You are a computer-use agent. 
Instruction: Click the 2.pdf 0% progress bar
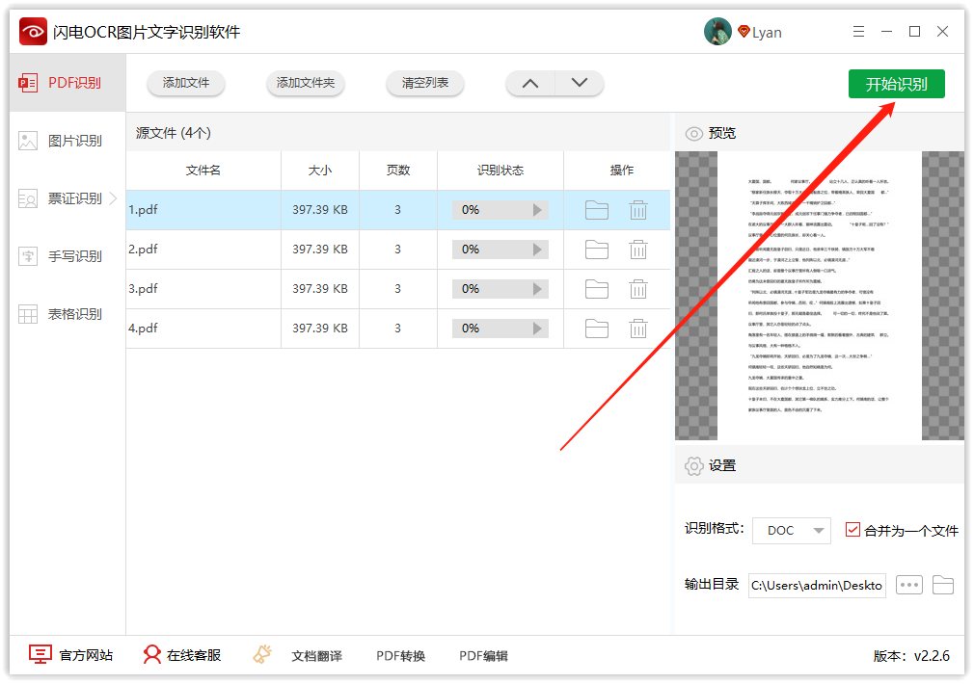pos(501,250)
